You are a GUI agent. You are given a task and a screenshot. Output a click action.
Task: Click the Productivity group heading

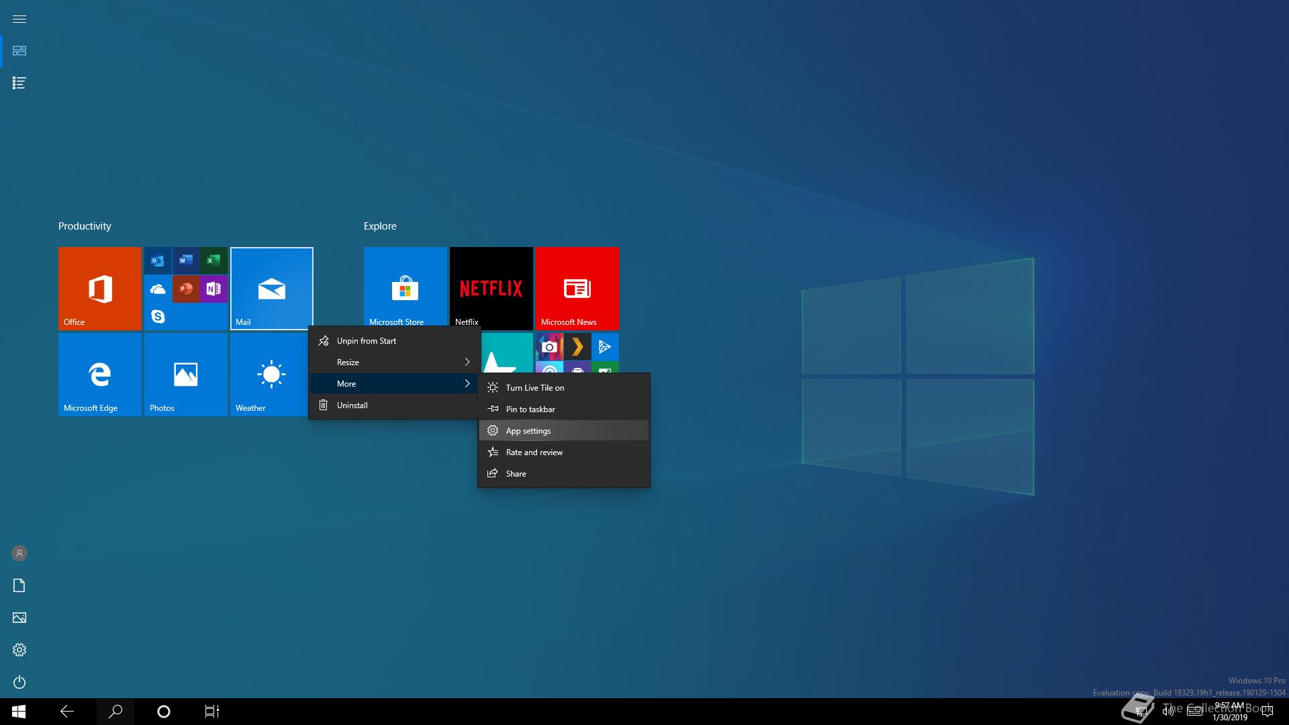tap(85, 226)
